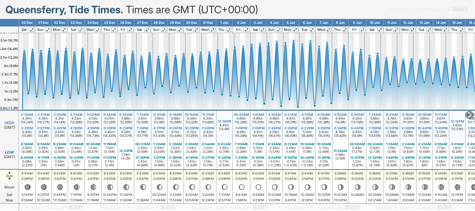Viewport: 475px width, 211px height.
Task: Click the Queensferry, Tide Times heading
Action: click(x=64, y=10)
